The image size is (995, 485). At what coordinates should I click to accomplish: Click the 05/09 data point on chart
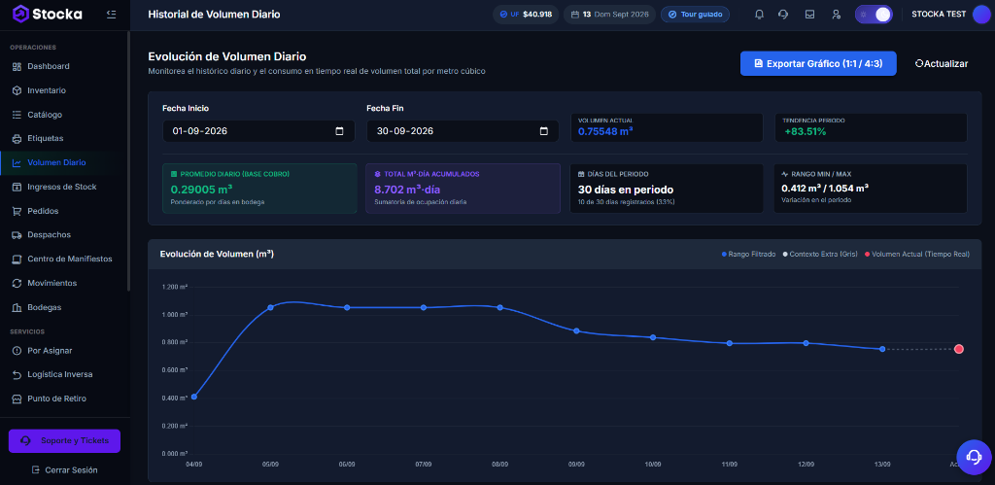(270, 307)
